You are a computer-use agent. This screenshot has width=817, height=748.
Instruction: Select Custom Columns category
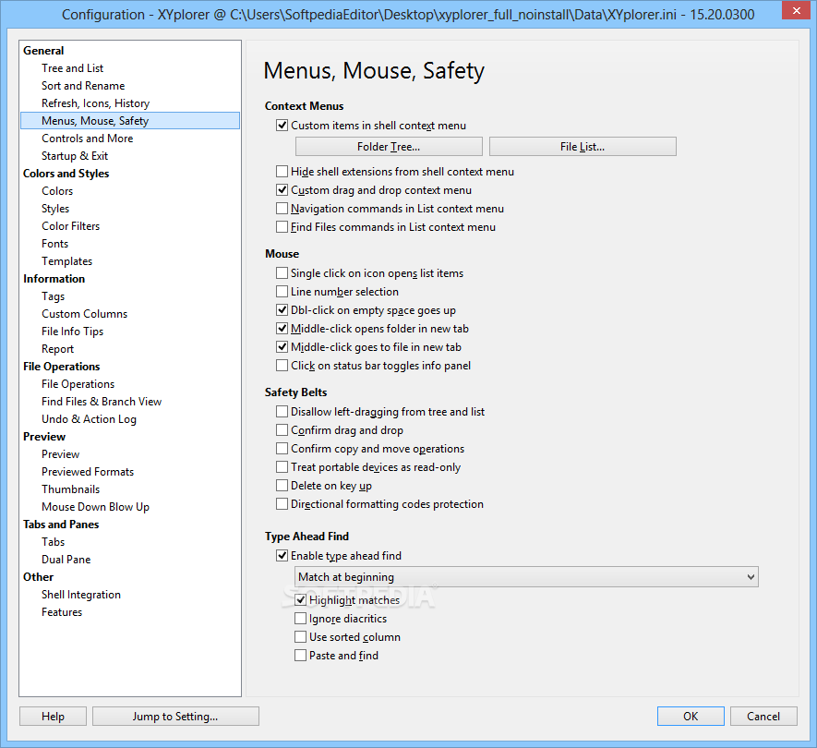click(x=84, y=314)
